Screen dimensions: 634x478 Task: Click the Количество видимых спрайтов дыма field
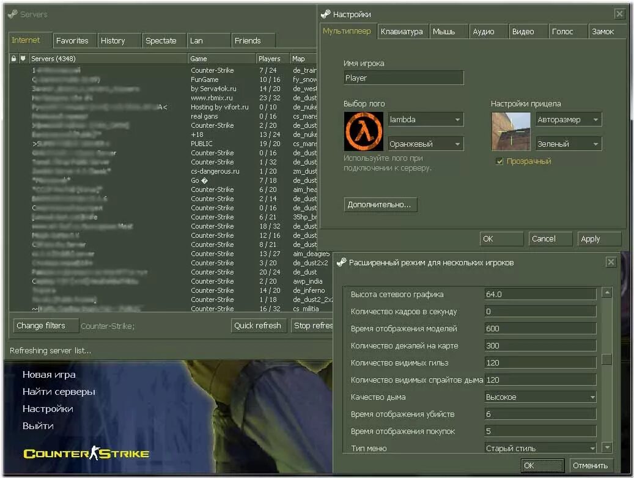coord(540,380)
